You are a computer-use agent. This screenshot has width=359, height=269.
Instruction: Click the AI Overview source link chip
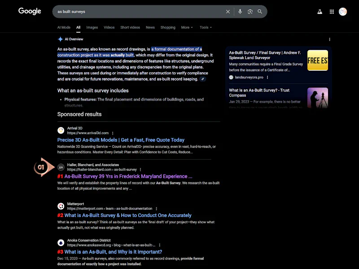tap(203, 79)
